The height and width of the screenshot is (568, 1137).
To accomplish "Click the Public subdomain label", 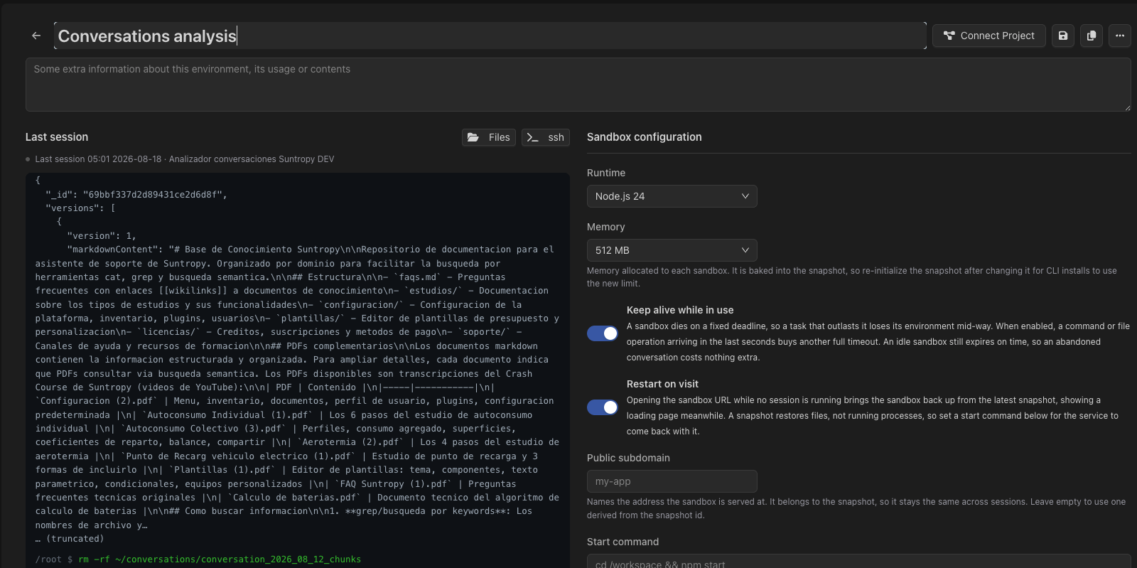I will [x=628, y=458].
